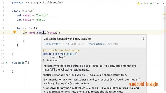Click the green typo indicator showing 2

coord(152,3)
